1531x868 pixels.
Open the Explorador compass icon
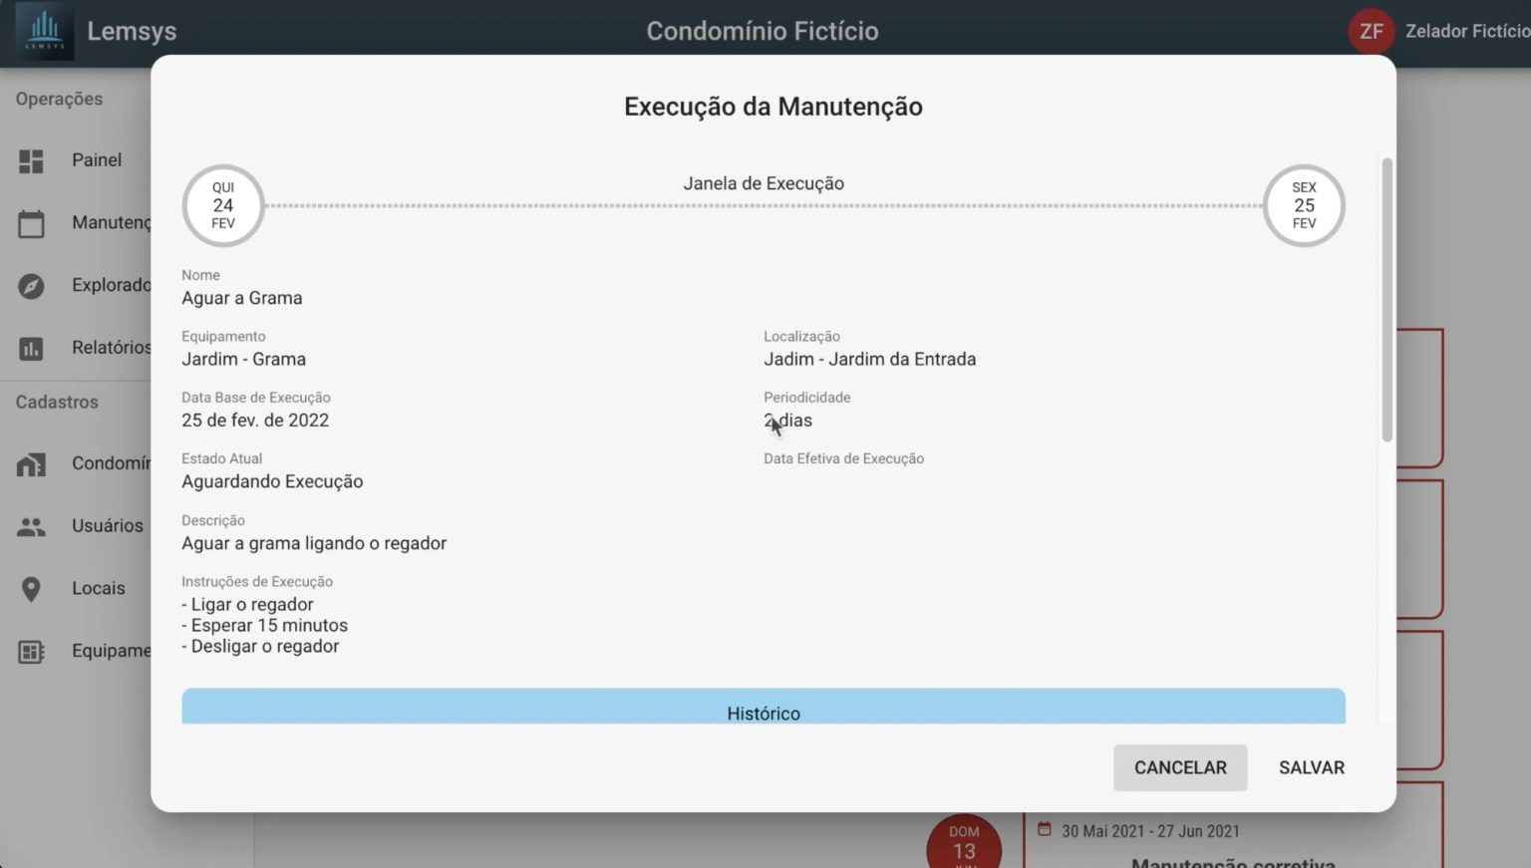click(31, 286)
